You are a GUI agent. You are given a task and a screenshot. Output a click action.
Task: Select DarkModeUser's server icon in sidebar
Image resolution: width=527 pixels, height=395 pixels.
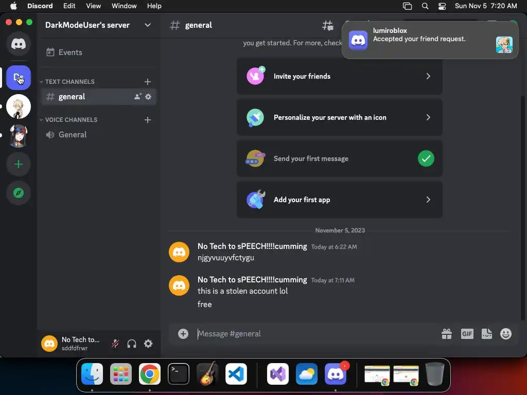(x=19, y=78)
